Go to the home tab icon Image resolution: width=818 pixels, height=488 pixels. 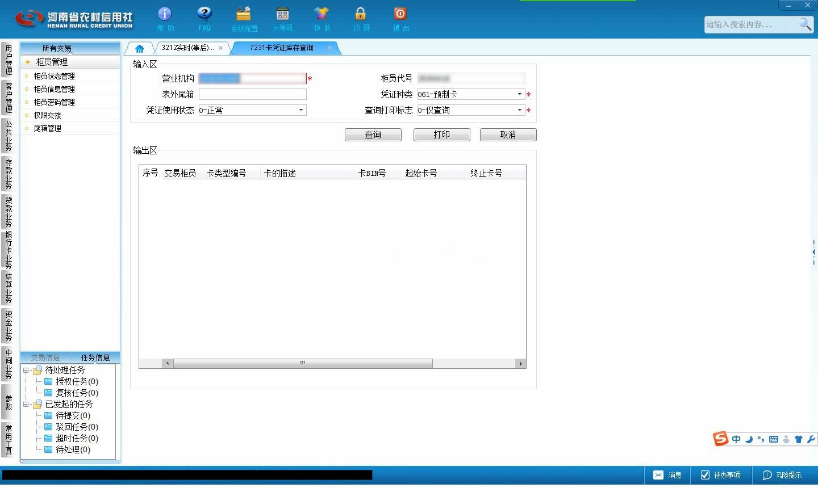click(x=139, y=48)
